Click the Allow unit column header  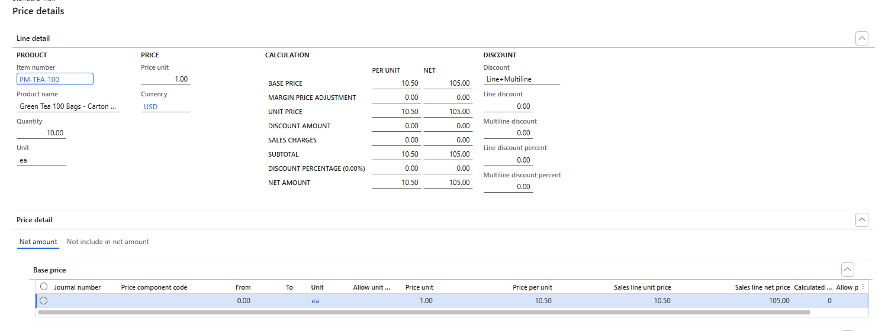point(372,287)
